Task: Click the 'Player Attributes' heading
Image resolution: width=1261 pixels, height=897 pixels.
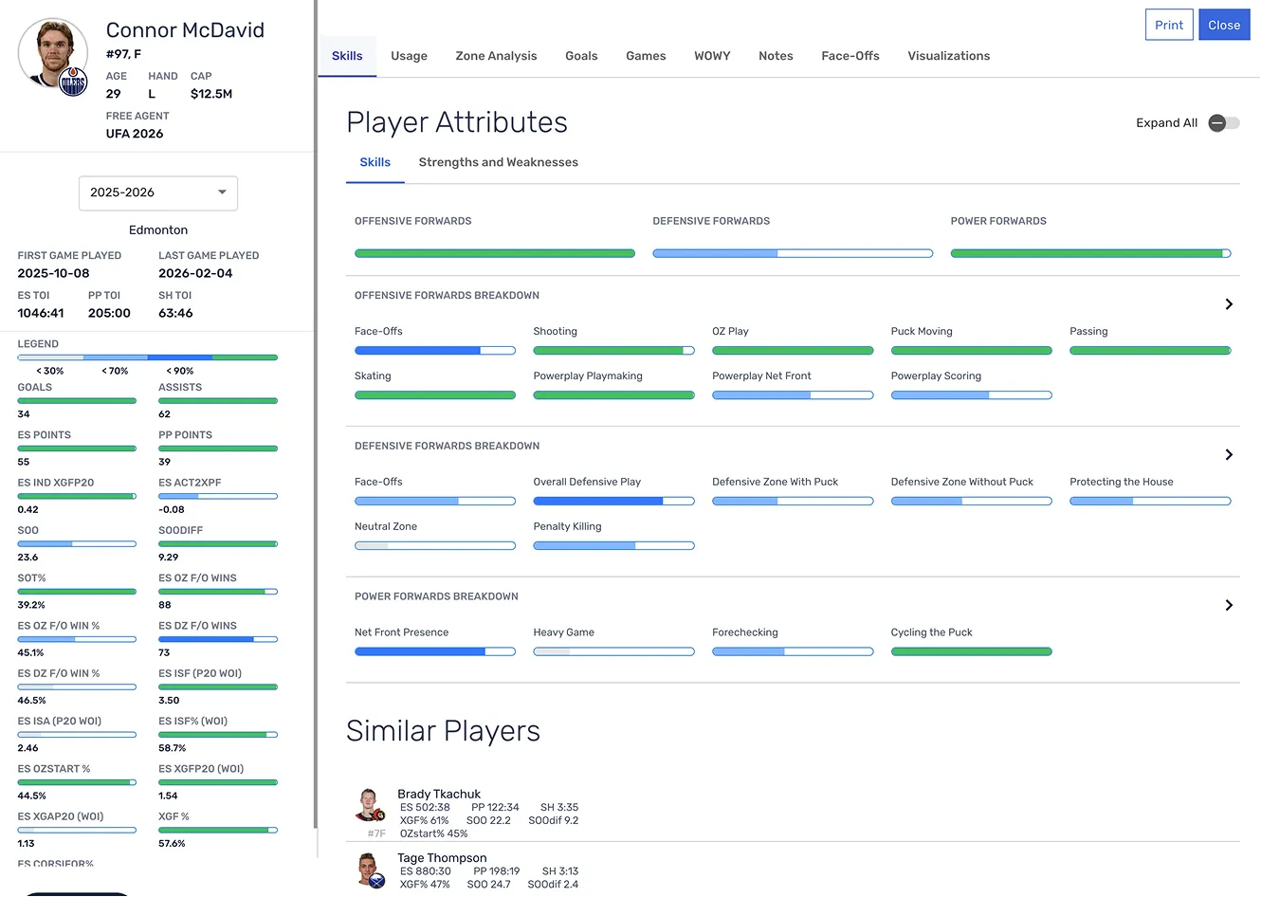Action: 457,122
